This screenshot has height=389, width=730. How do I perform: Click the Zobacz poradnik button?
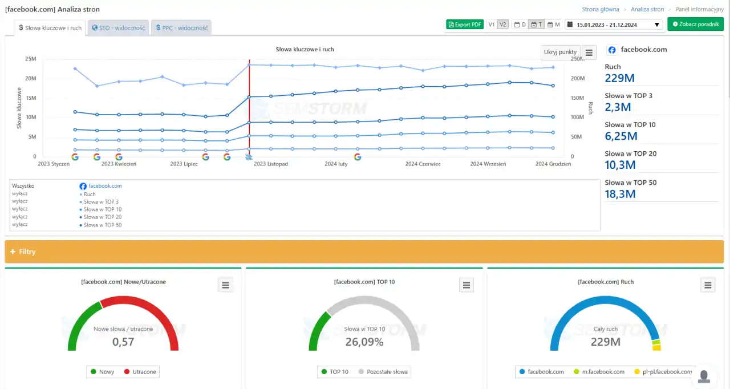coord(695,25)
